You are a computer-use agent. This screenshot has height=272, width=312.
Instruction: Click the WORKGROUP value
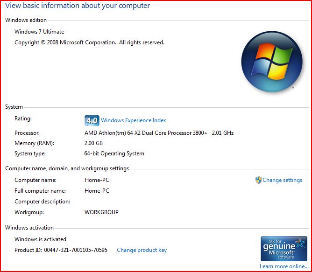101,212
